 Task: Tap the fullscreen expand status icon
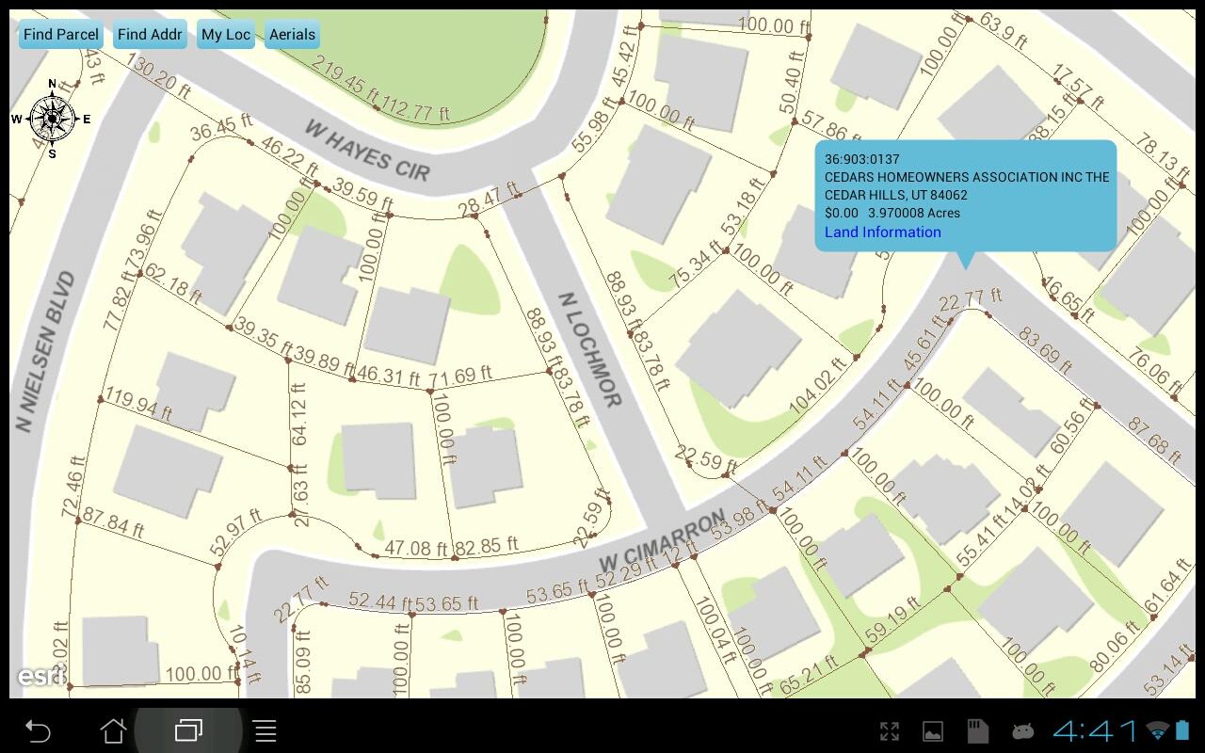pos(890,731)
